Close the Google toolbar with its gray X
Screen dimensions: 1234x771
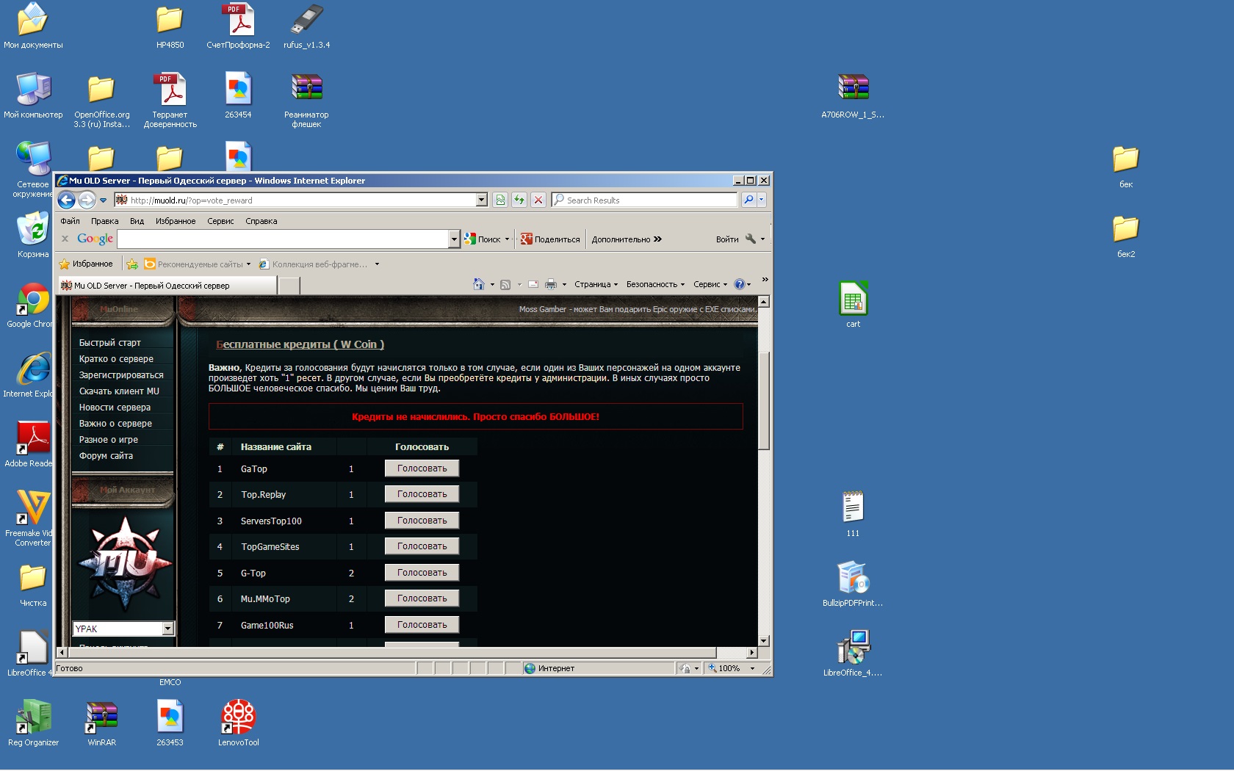(x=65, y=239)
